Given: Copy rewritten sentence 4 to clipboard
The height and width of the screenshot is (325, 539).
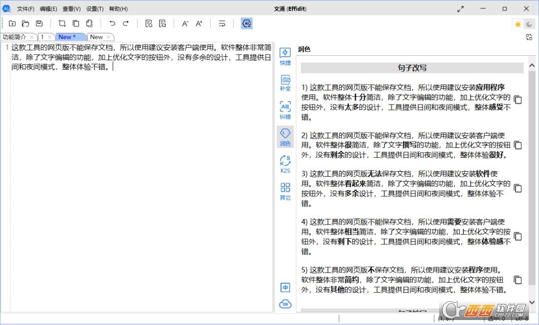Looking at the screenshot, I should [x=518, y=236].
